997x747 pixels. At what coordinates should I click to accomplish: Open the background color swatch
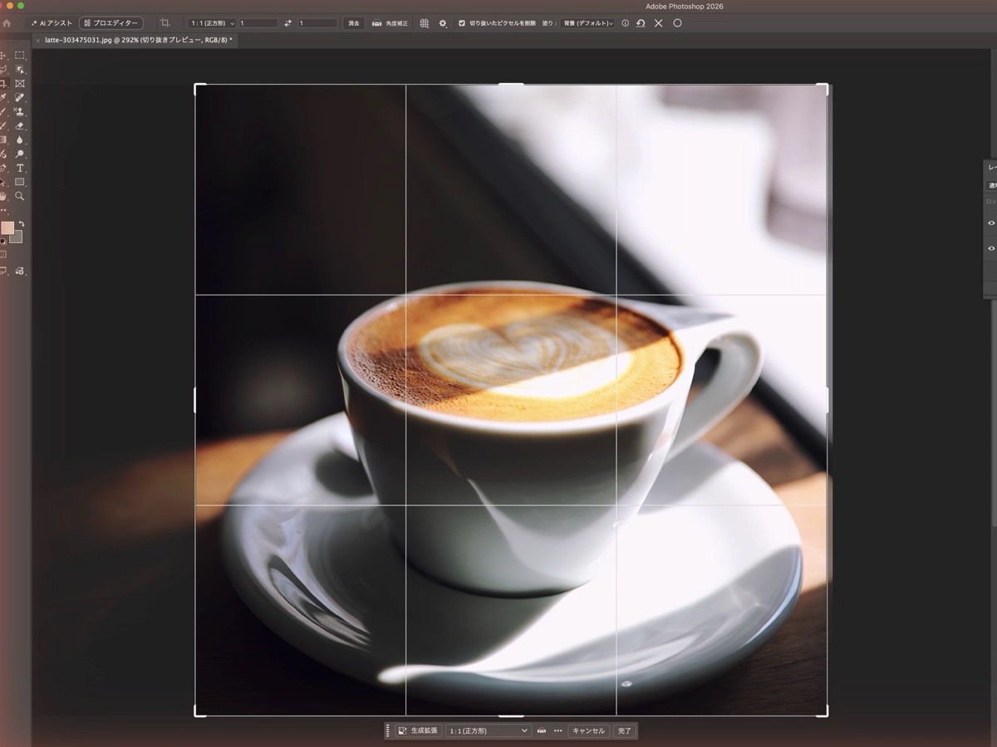click(17, 237)
